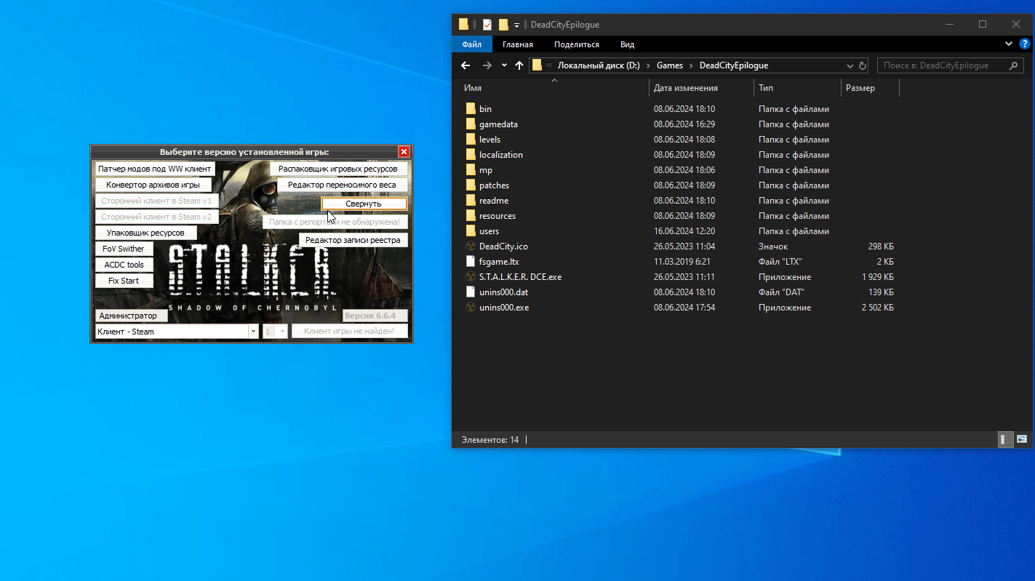Open Редактор переносимого веса
Screen dimensions: 1035x581
[x=342, y=185]
